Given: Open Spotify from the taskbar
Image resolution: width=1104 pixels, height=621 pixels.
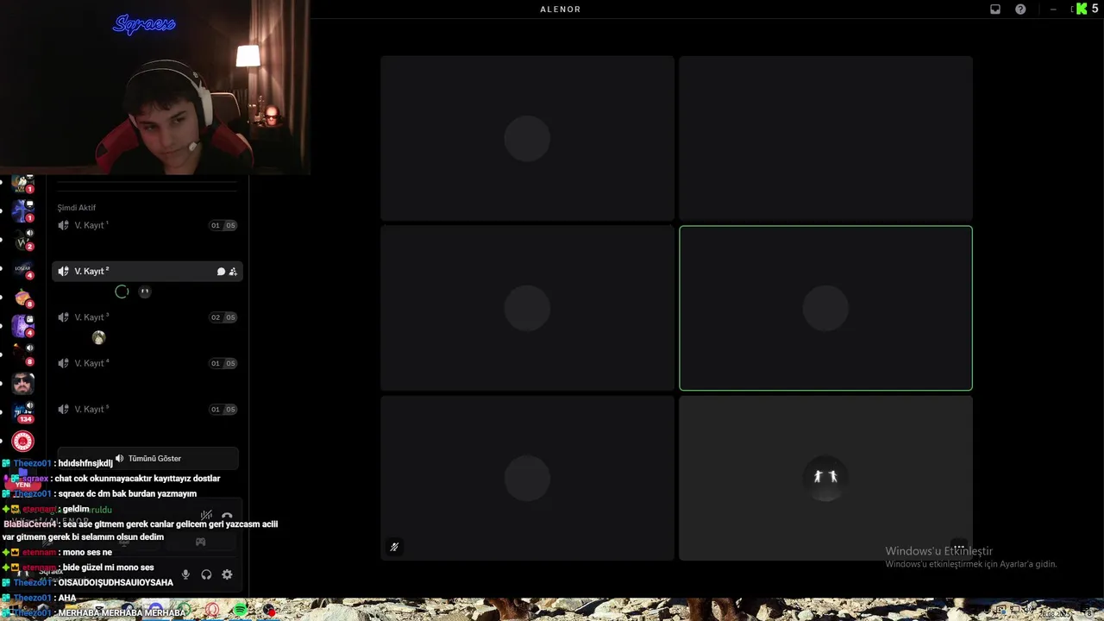Looking at the screenshot, I should (241, 611).
